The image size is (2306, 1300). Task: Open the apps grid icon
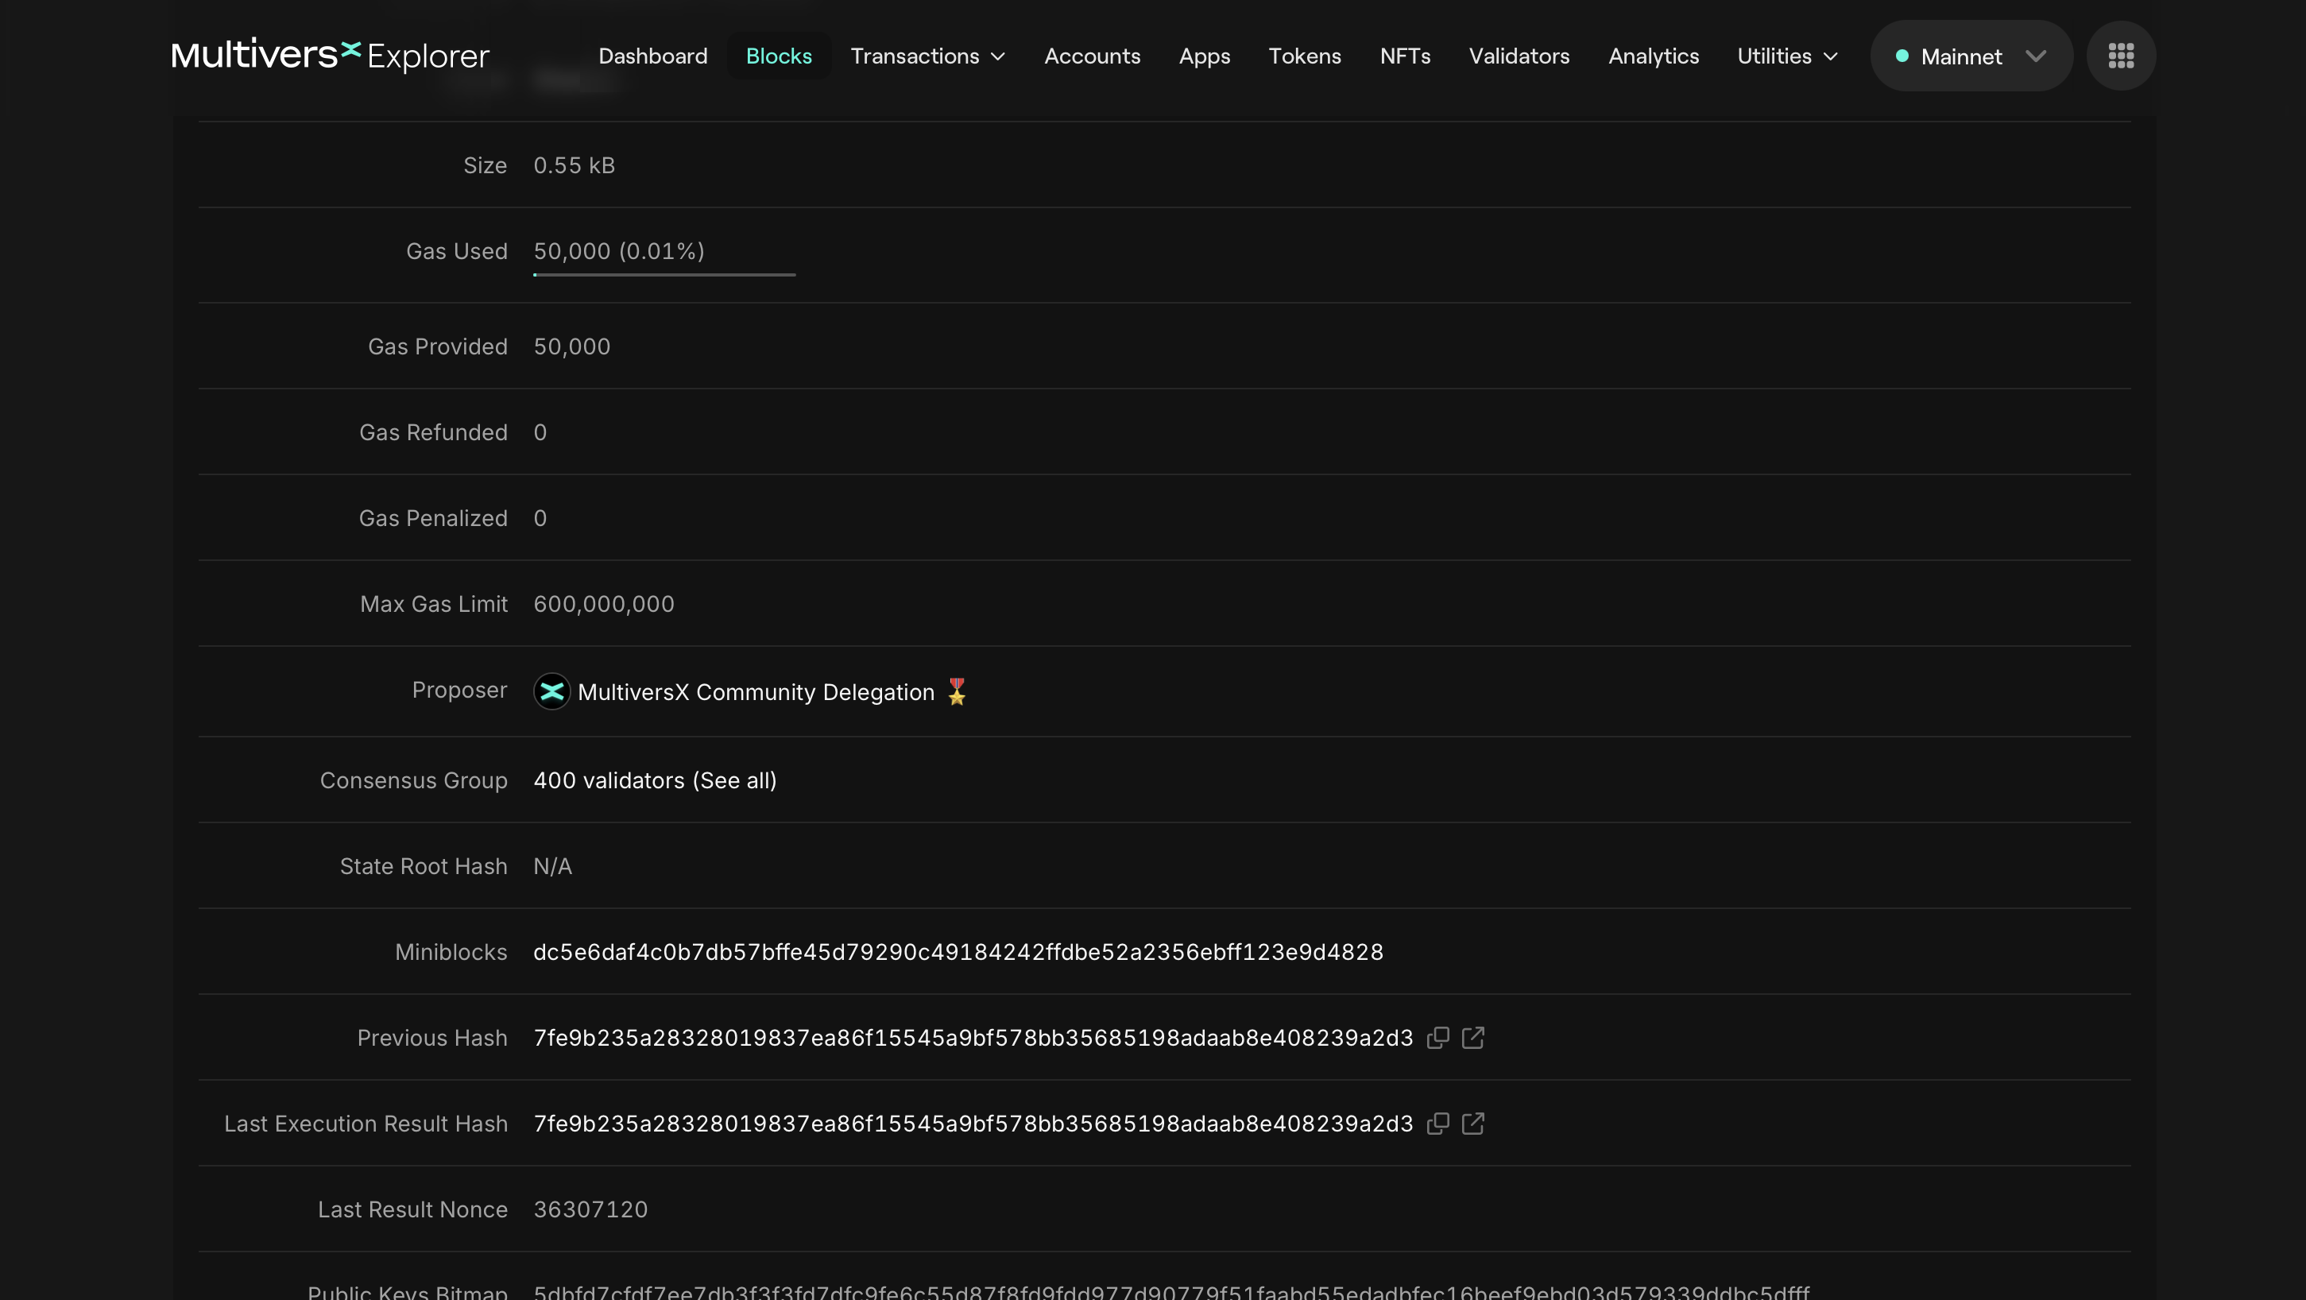pyautogui.click(x=2120, y=56)
